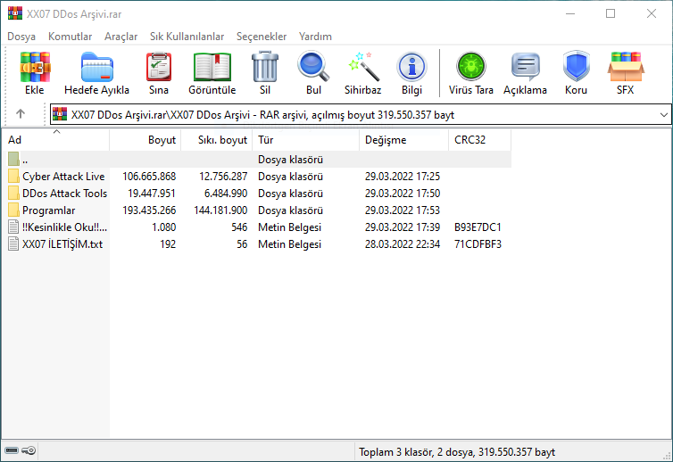Select the XX07 İLETİŞİM.txt name text

(62, 244)
